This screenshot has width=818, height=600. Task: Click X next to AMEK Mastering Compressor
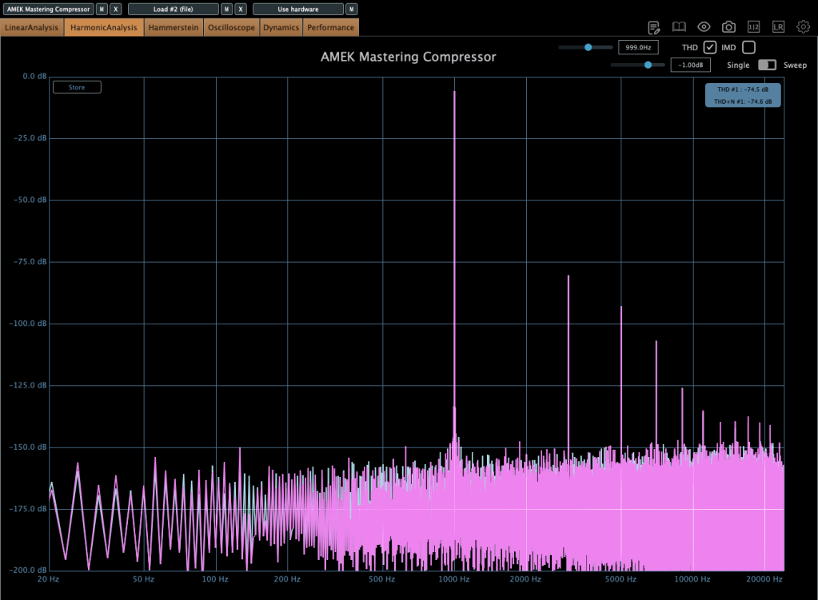pyautogui.click(x=116, y=10)
